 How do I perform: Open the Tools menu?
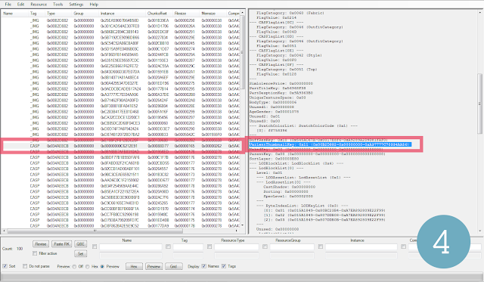pyautogui.click(x=57, y=5)
